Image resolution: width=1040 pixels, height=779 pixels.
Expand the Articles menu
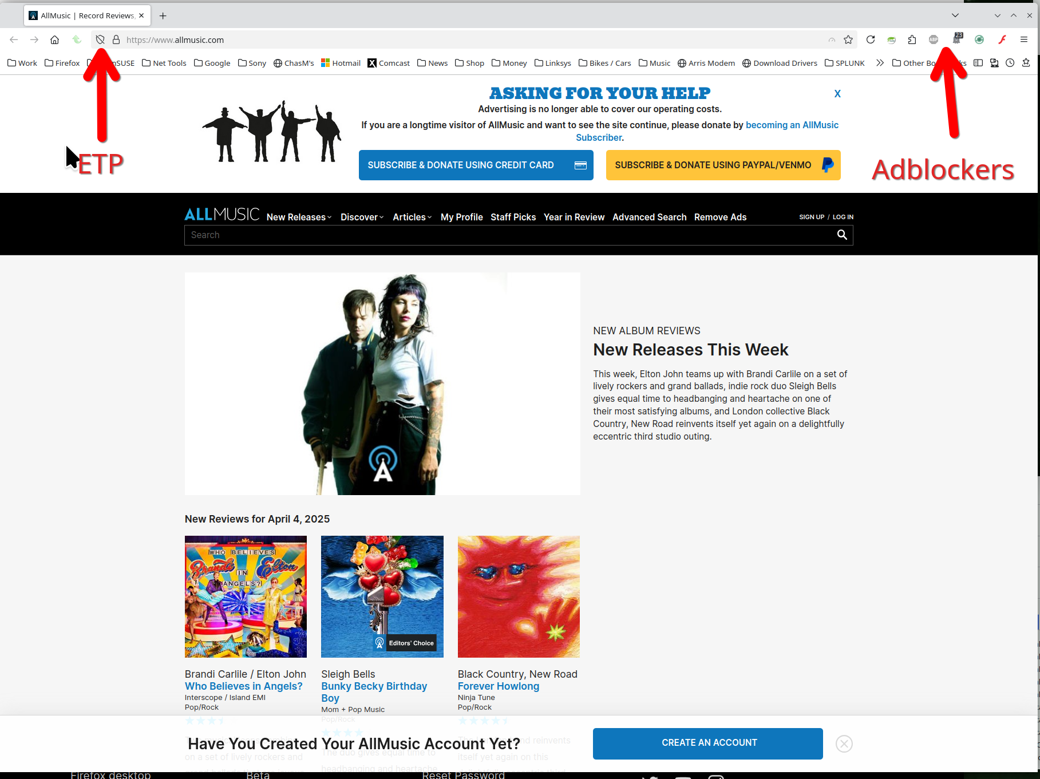[413, 217]
